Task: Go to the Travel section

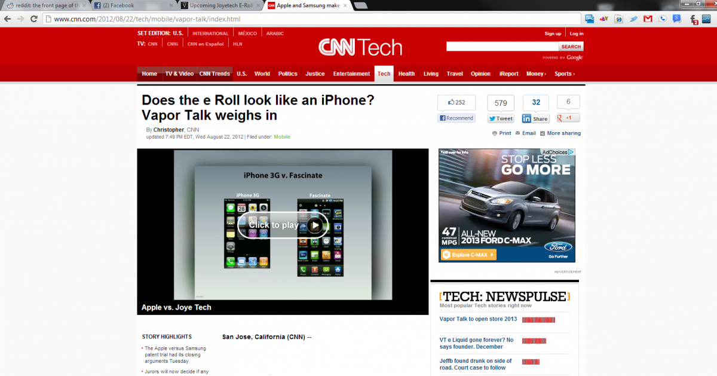Action: [455, 74]
